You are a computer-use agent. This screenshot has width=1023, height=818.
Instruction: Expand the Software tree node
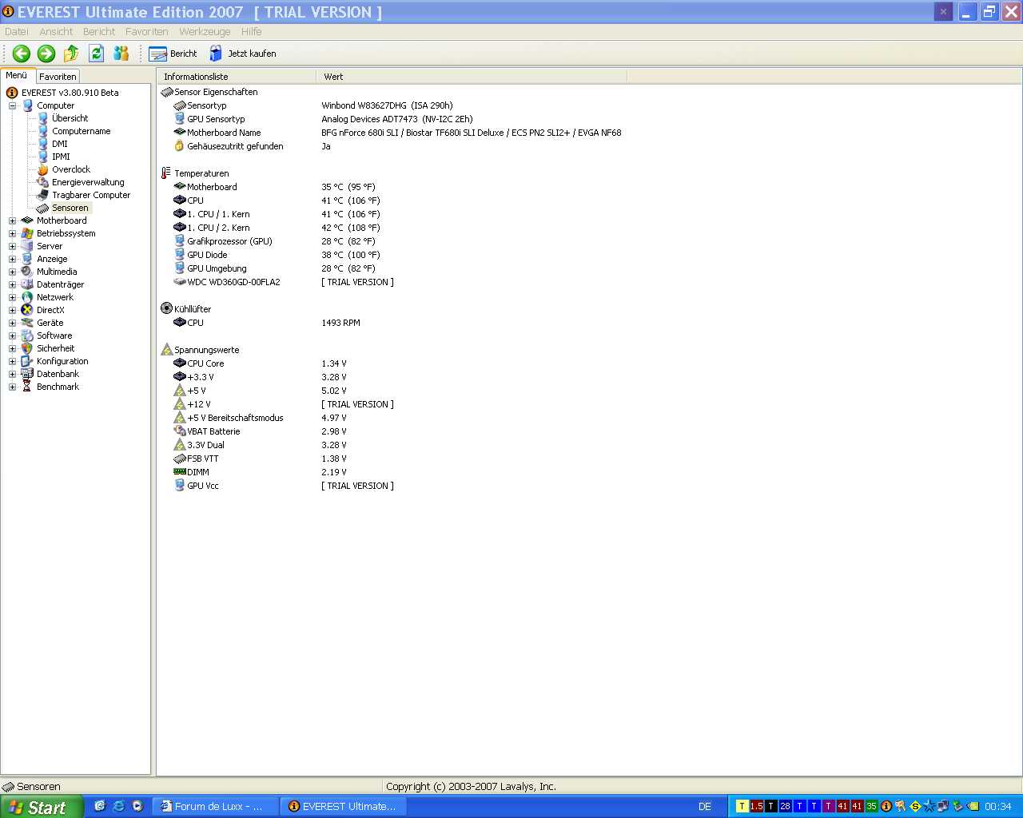point(12,336)
